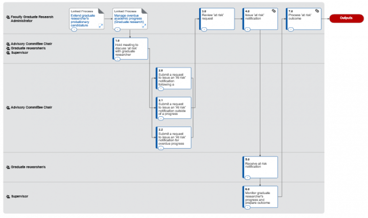The image size is (368, 218).
Task: Click 'Supervisor' label of the bottom lane
Action: pos(19,196)
